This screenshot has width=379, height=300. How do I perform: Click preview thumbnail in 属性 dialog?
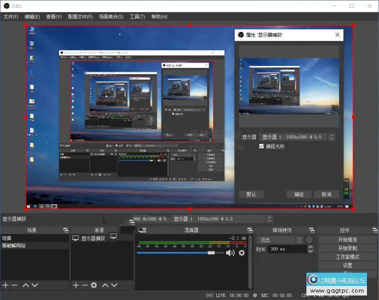click(289, 86)
